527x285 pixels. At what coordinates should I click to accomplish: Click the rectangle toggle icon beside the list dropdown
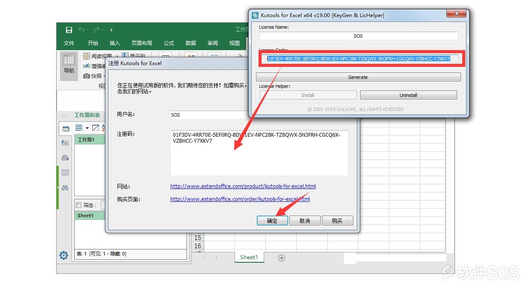(x=96, y=128)
